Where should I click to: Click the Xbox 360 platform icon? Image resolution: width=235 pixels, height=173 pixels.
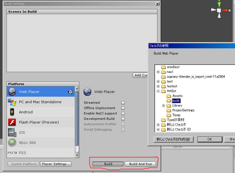[x=12, y=143]
